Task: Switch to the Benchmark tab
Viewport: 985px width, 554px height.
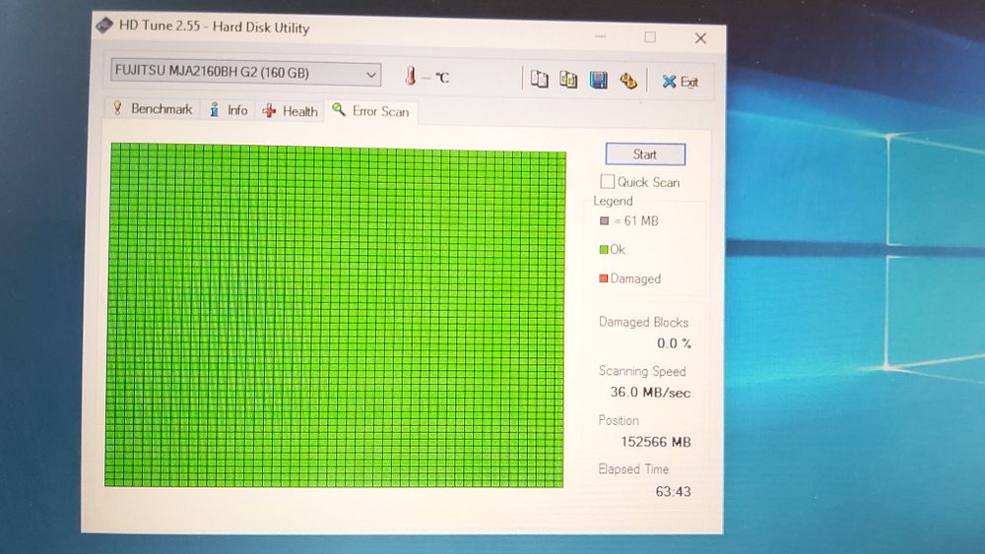Action: tap(153, 108)
